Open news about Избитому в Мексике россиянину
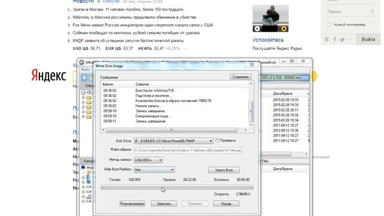The height and width of the screenshot is (216, 384). (134, 17)
